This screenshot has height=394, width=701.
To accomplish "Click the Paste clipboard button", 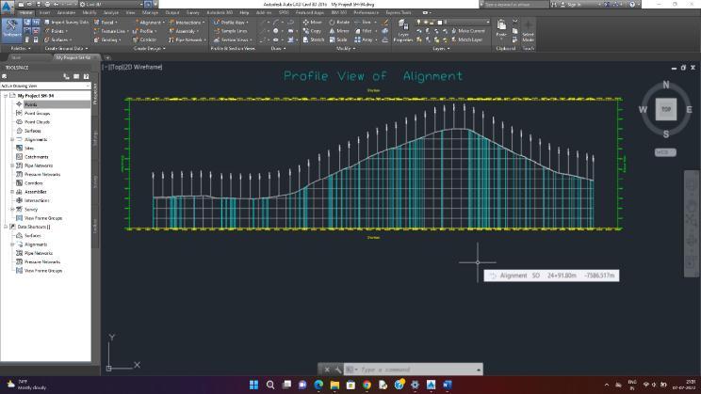I will coord(501,29).
